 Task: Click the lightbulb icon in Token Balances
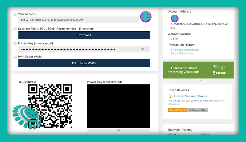(x=170, y=96)
